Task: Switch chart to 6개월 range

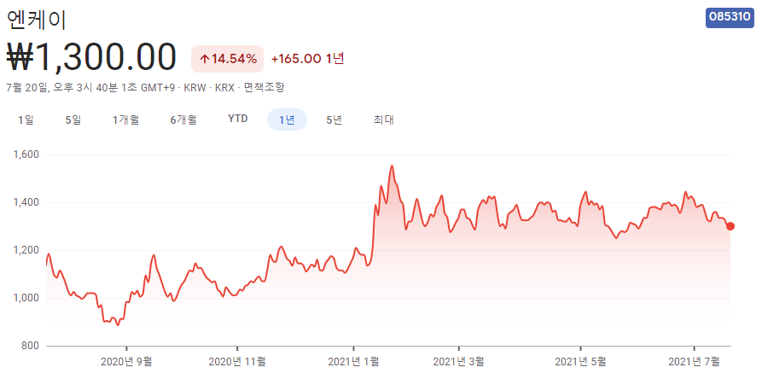Action: click(183, 120)
